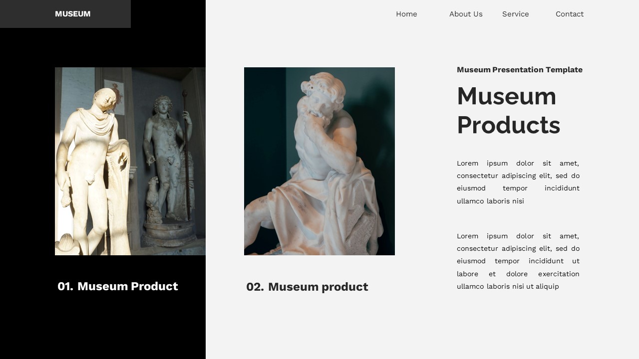This screenshot has width=639, height=359.
Task: Open the Contact navigation link
Action: click(x=569, y=14)
